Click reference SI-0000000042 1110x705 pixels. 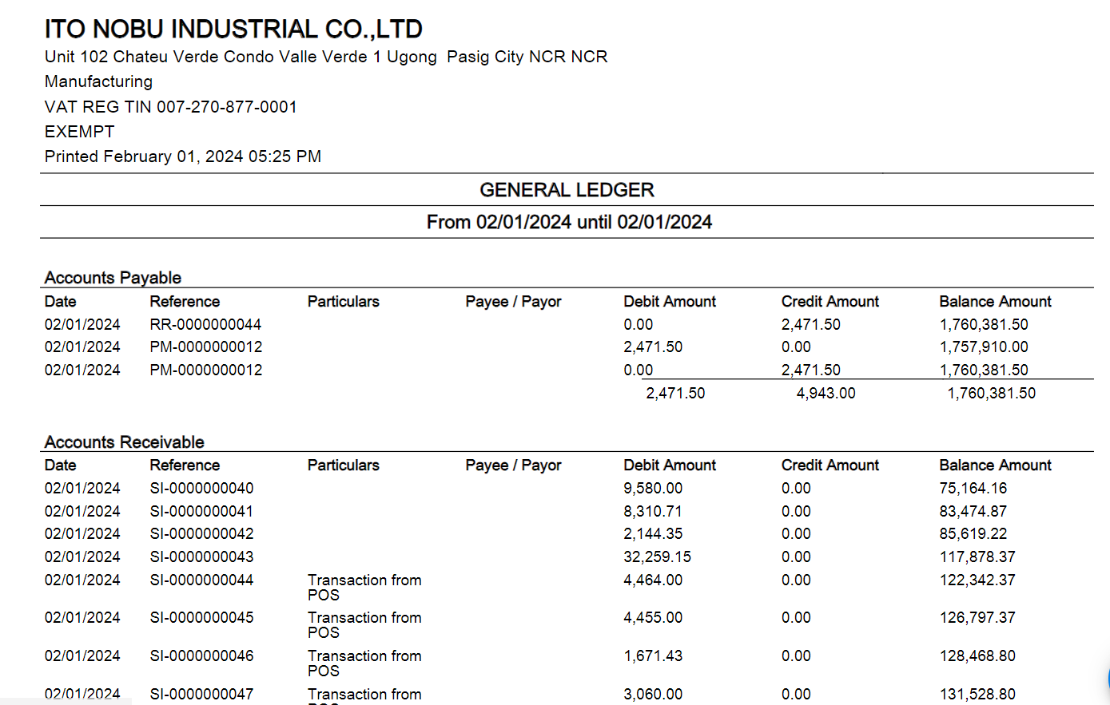click(x=201, y=534)
